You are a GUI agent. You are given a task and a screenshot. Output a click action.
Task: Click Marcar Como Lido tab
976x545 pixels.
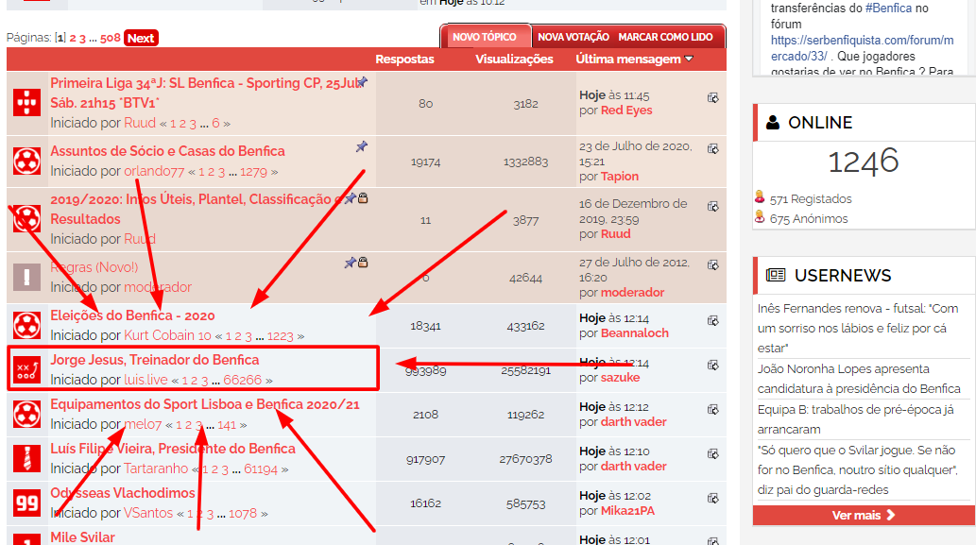665,37
